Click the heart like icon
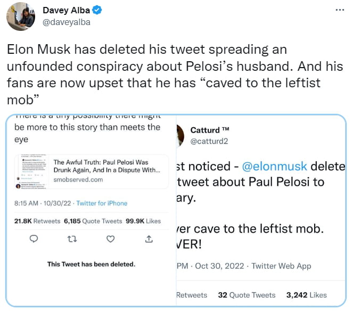Viewport: 353px width, 312px height. pos(110,239)
